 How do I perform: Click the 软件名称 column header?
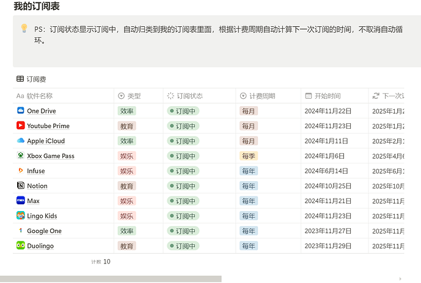[x=64, y=96]
